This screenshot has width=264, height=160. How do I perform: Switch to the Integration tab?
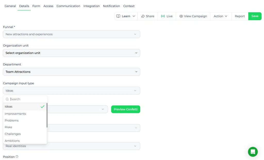[92, 6]
